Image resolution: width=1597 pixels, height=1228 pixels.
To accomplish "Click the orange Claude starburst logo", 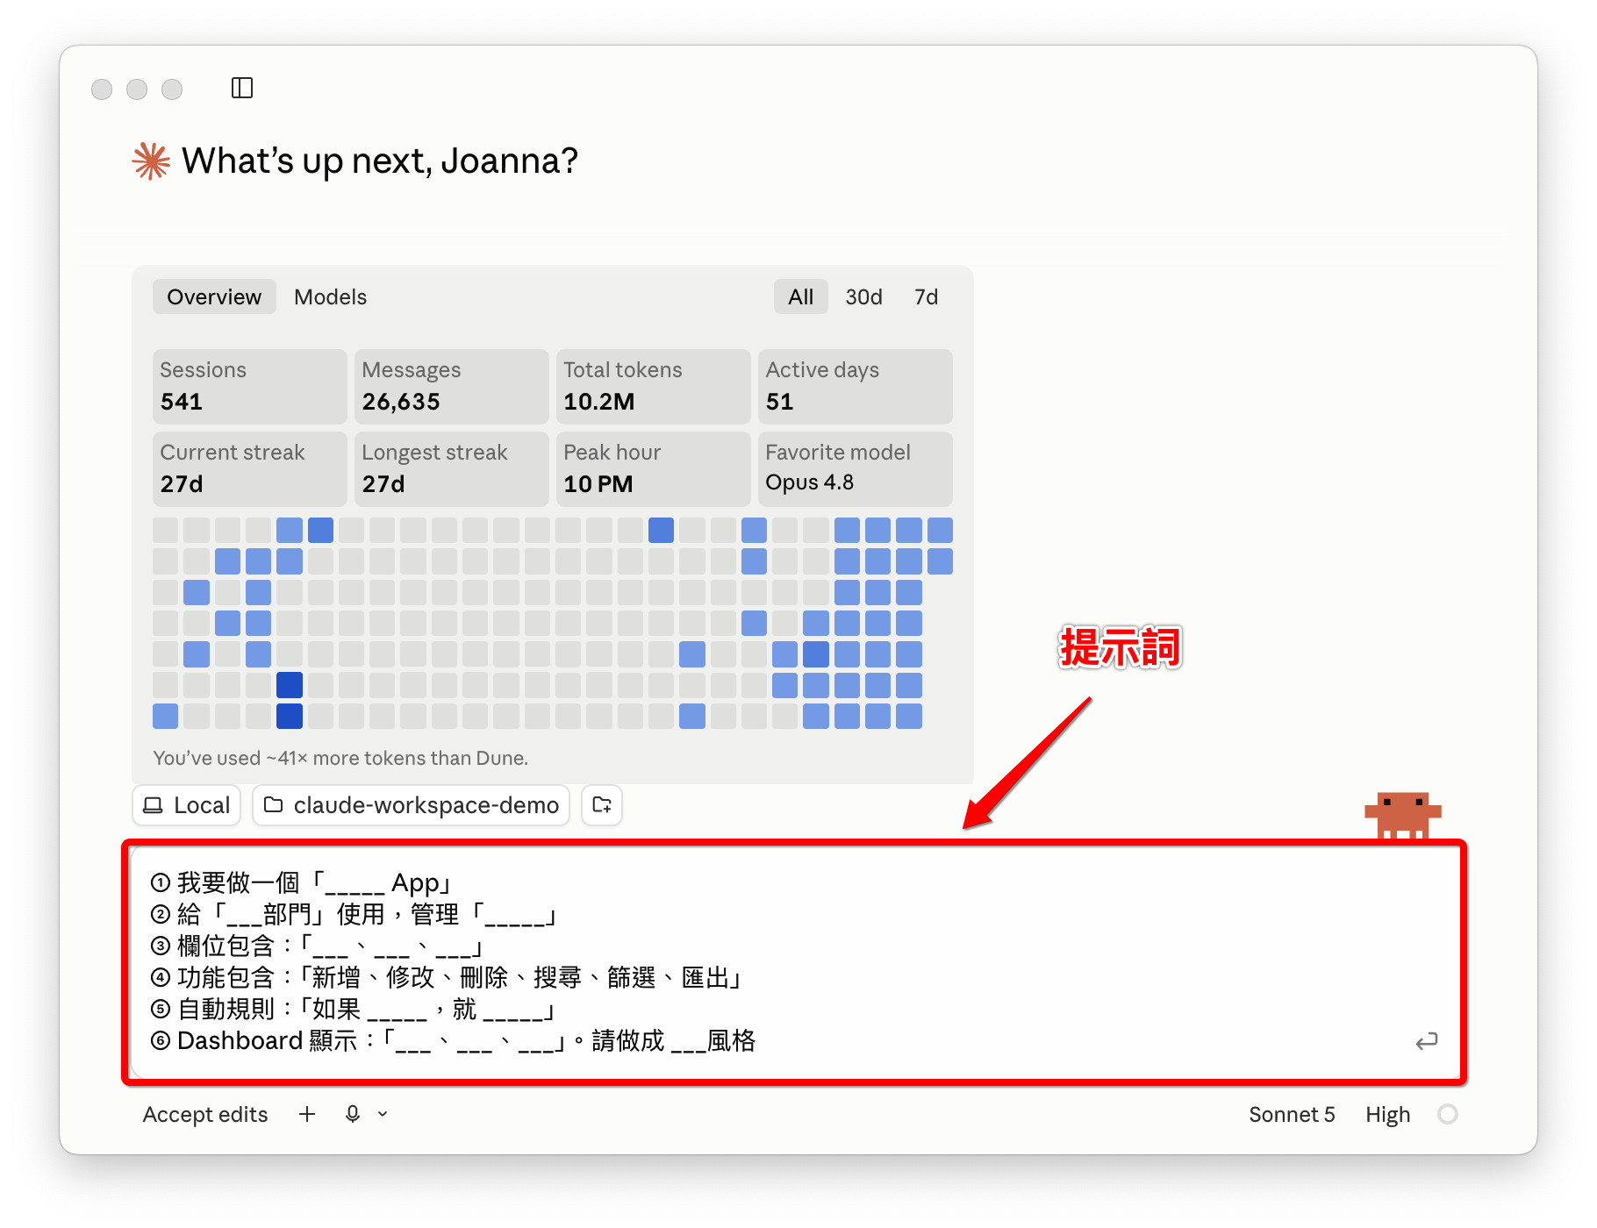I will 151,161.
